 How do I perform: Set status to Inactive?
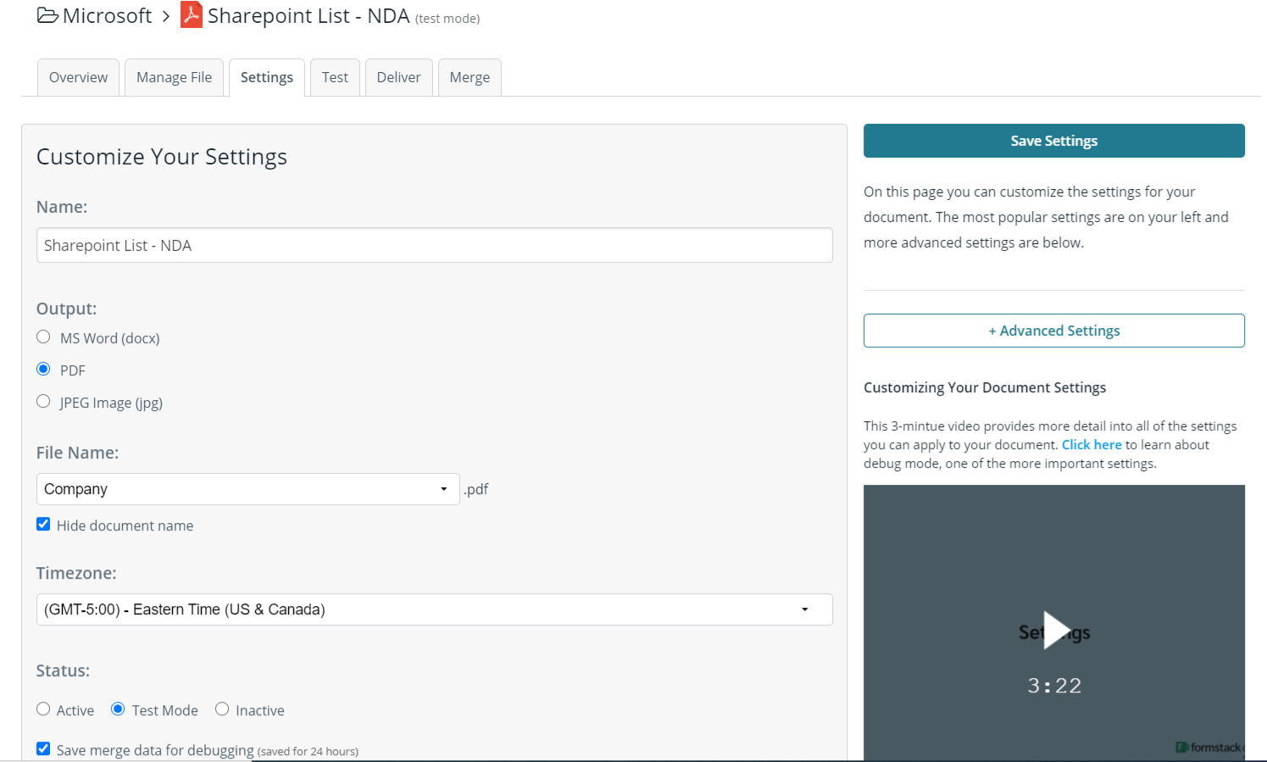point(222,709)
